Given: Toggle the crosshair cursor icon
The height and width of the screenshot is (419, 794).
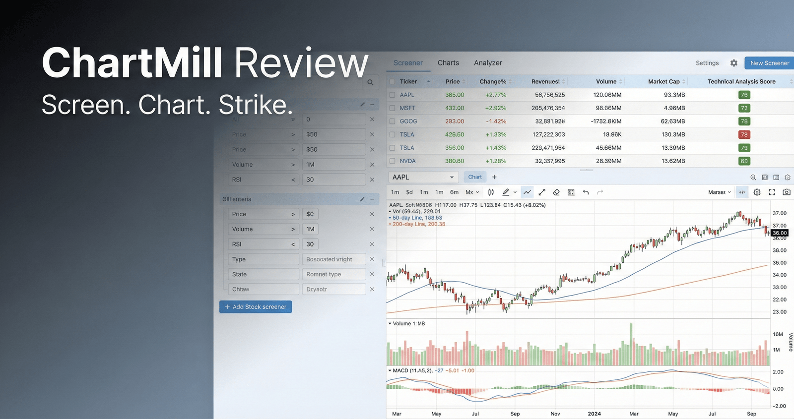Looking at the screenshot, I should coord(742,192).
